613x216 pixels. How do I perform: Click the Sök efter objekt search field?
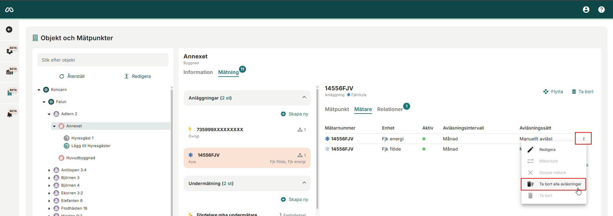point(103,60)
